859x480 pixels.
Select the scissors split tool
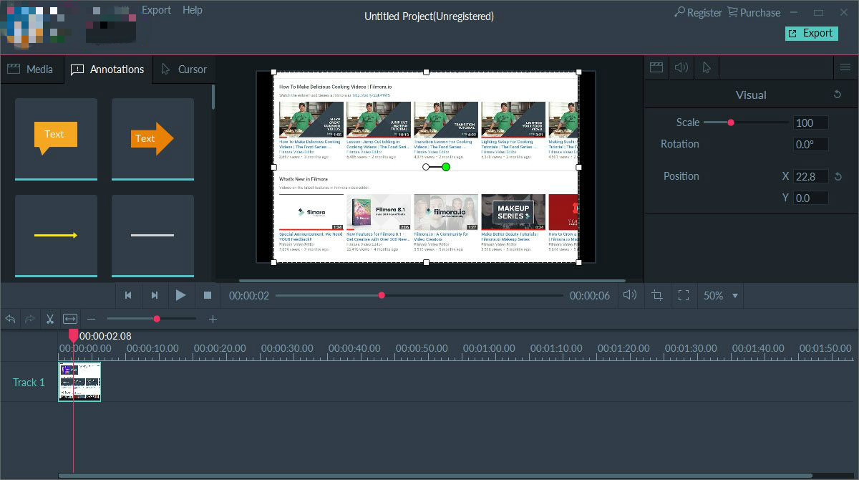[50, 319]
